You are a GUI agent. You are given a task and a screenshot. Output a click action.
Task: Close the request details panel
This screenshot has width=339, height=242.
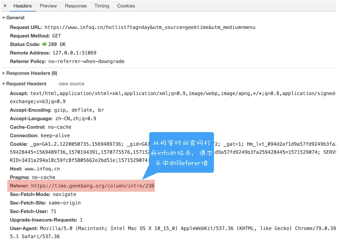[x=5, y=6]
